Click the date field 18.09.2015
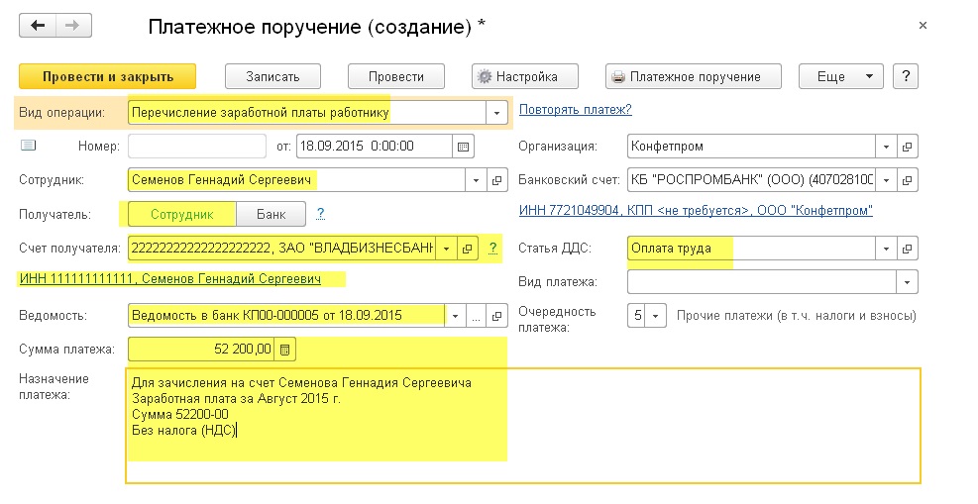This screenshot has width=978, height=504. [x=375, y=147]
